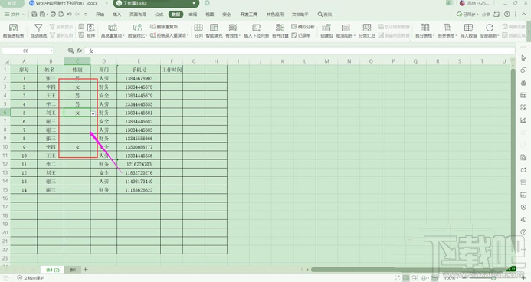Click 分享 share button
This screenshot has width=531, height=282.
tap(486, 15)
